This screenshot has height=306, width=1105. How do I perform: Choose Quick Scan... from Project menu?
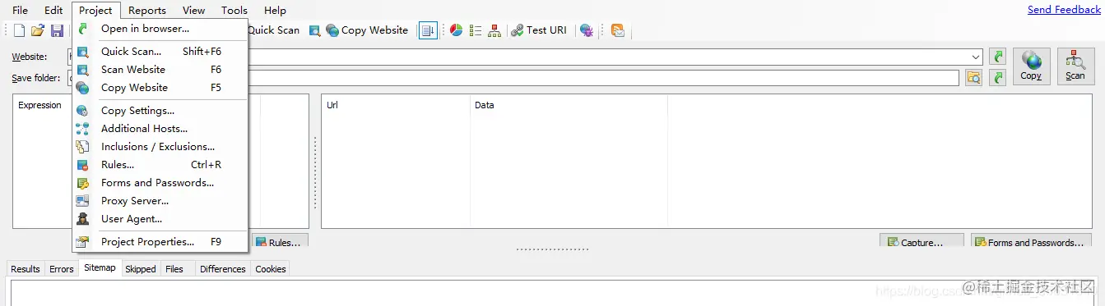[160, 52]
